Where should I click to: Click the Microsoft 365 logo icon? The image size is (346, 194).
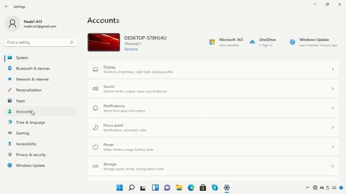click(212, 42)
